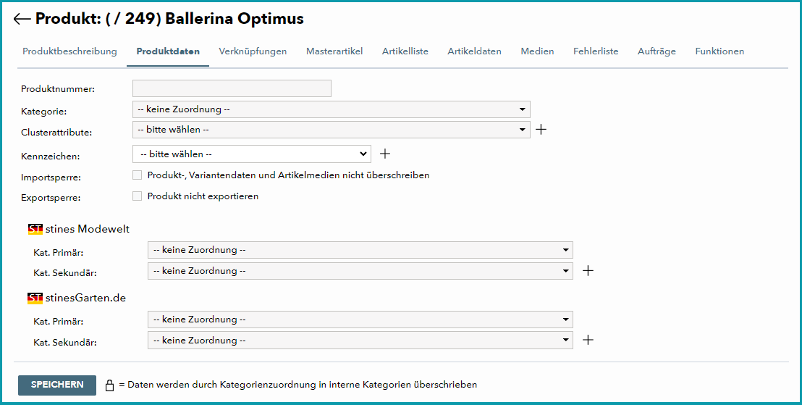The image size is (802, 405).
Task: Select the Produktdaten tab
Action: tap(168, 51)
